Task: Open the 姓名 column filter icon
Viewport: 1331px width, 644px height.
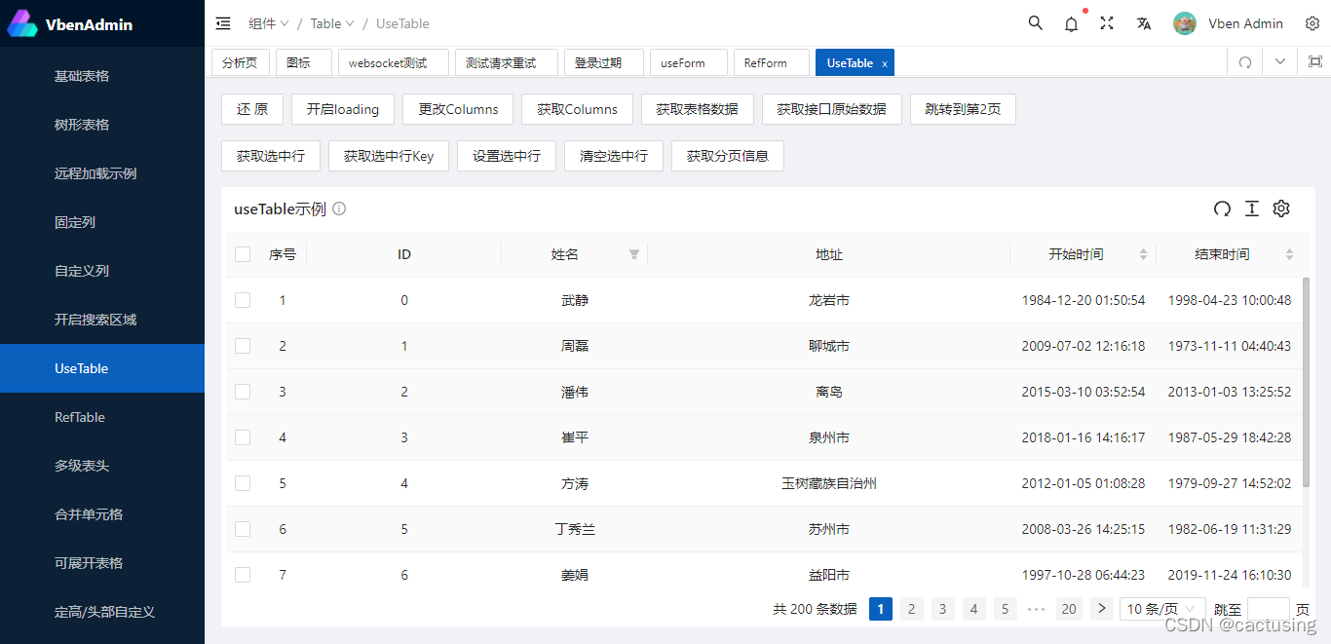Action: pyautogui.click(x=634, y=253)
